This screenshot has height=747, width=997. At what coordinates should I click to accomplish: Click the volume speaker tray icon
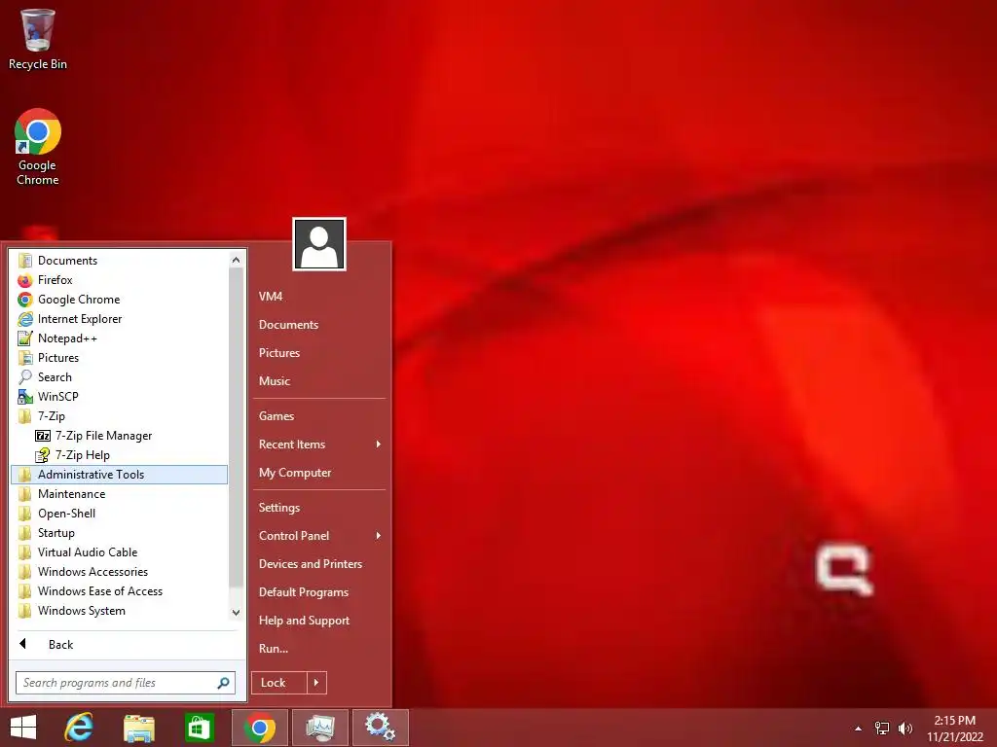coord(905,729)
